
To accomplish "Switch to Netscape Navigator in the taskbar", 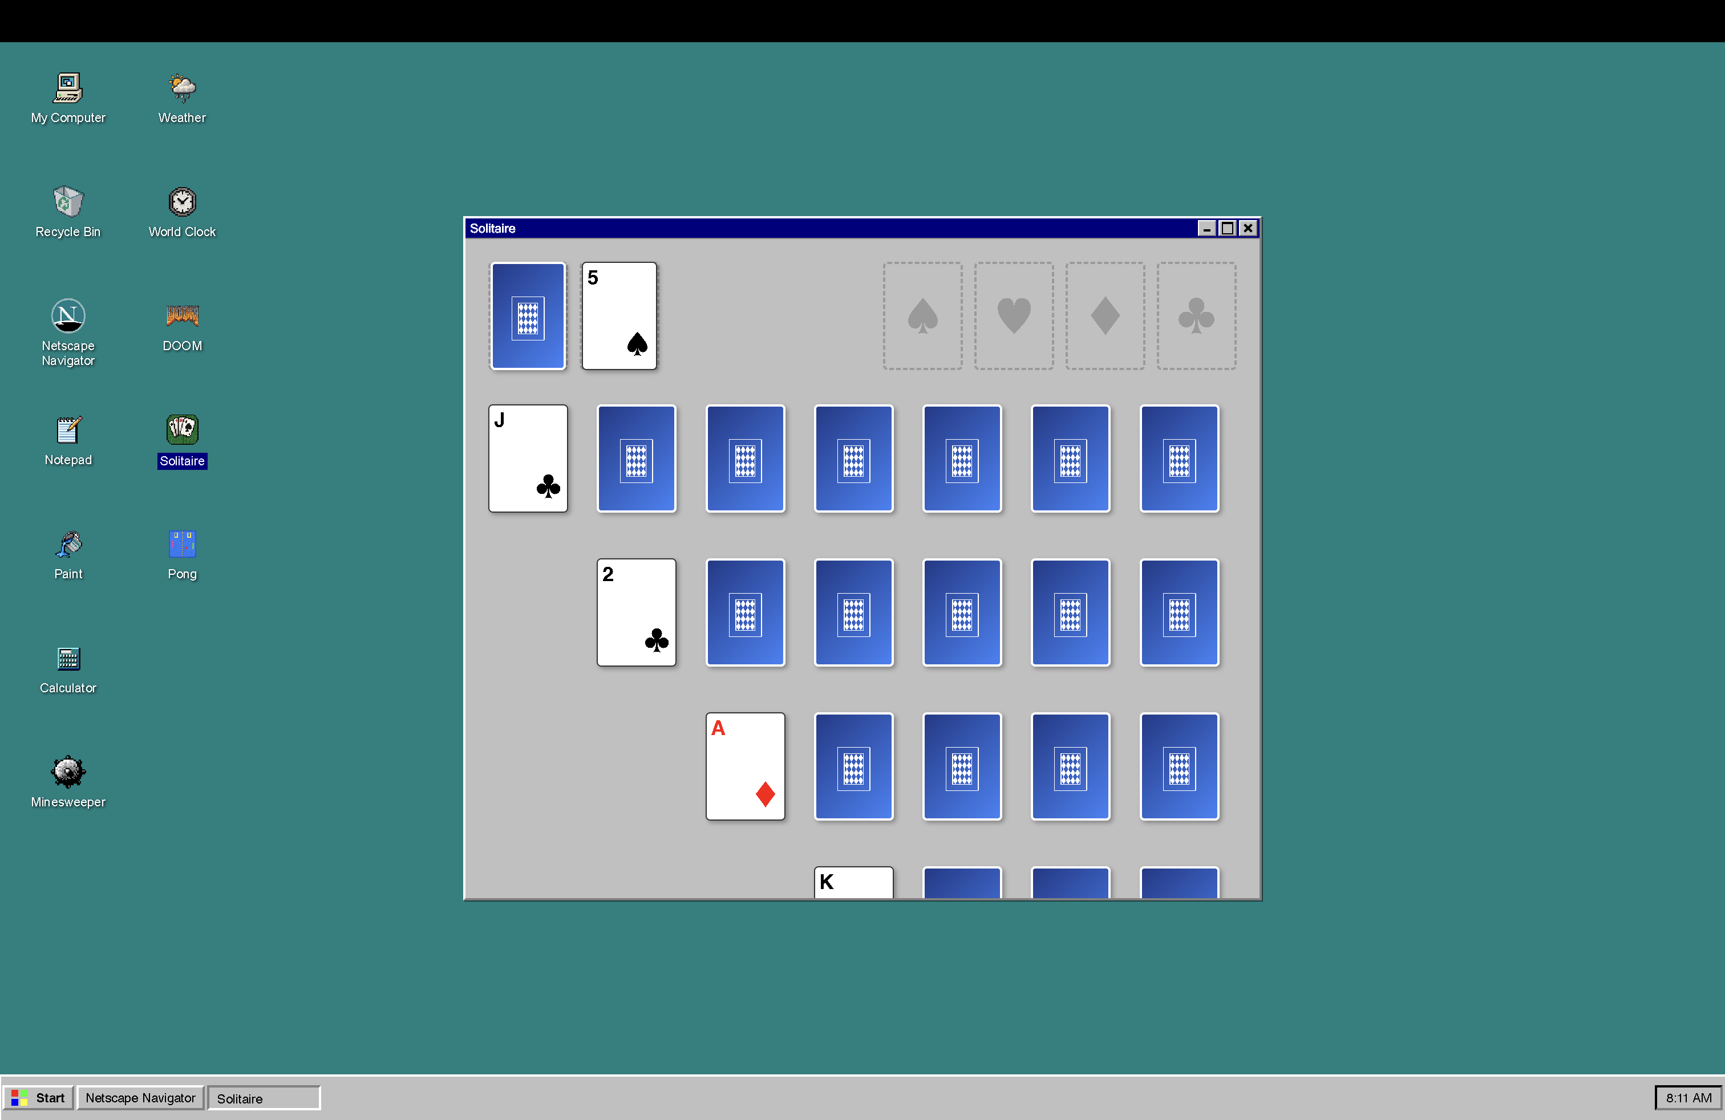I will 140,1098.
